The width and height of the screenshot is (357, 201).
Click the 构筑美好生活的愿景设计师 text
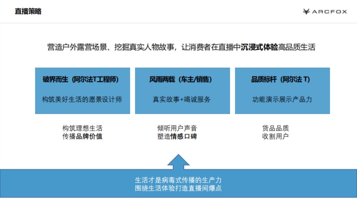pos(82,99)
